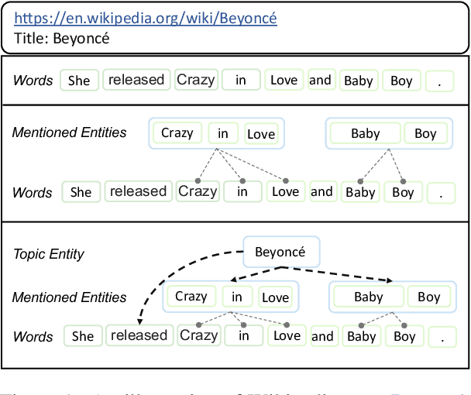
Task: Click "Love" in the bottom panel Words row
Action: [x=287, y=335]
